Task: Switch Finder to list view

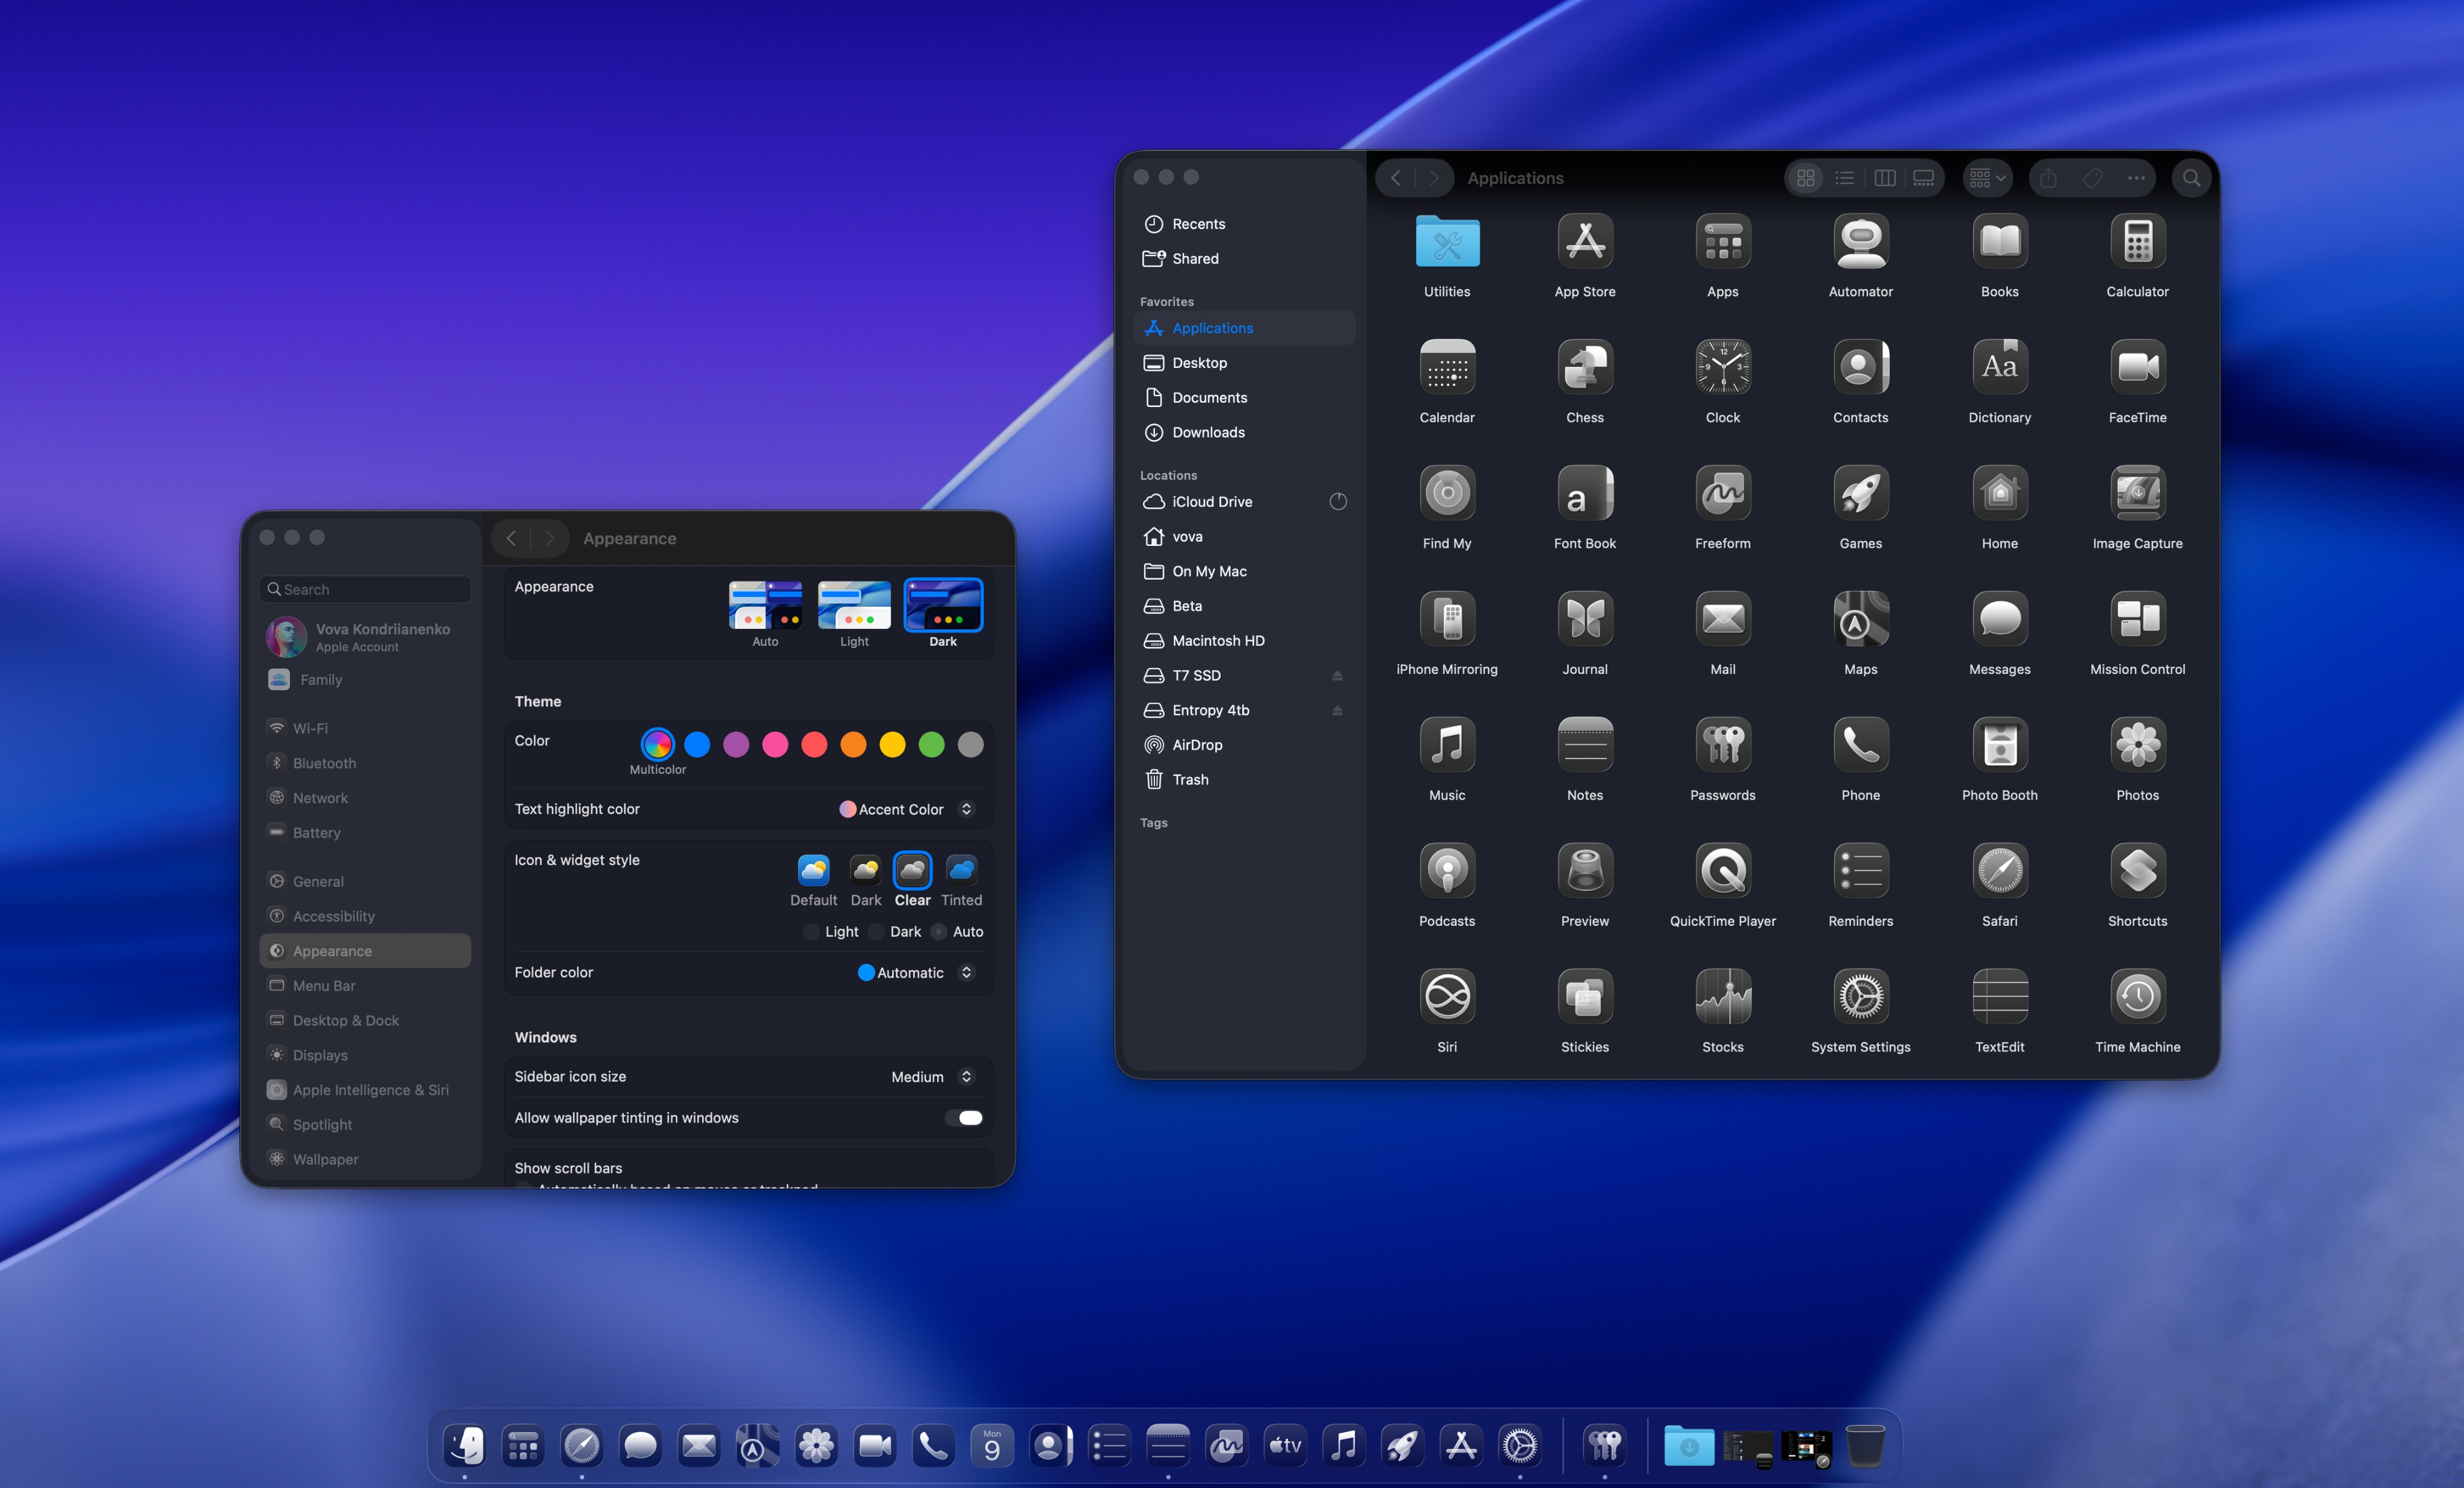Action: coord(1844,178)
